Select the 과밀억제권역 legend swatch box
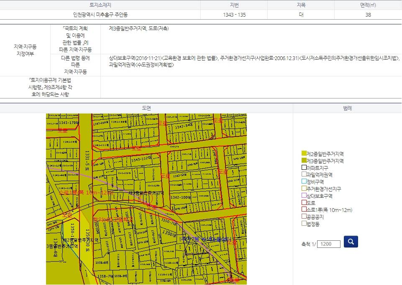This screenshot has height=285, width=402. 304,174
